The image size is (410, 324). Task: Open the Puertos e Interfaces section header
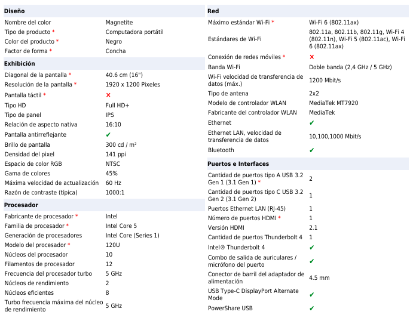238,163
